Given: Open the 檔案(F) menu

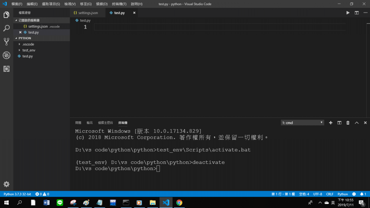Looking at the screenshot, I should pos(17,4).
